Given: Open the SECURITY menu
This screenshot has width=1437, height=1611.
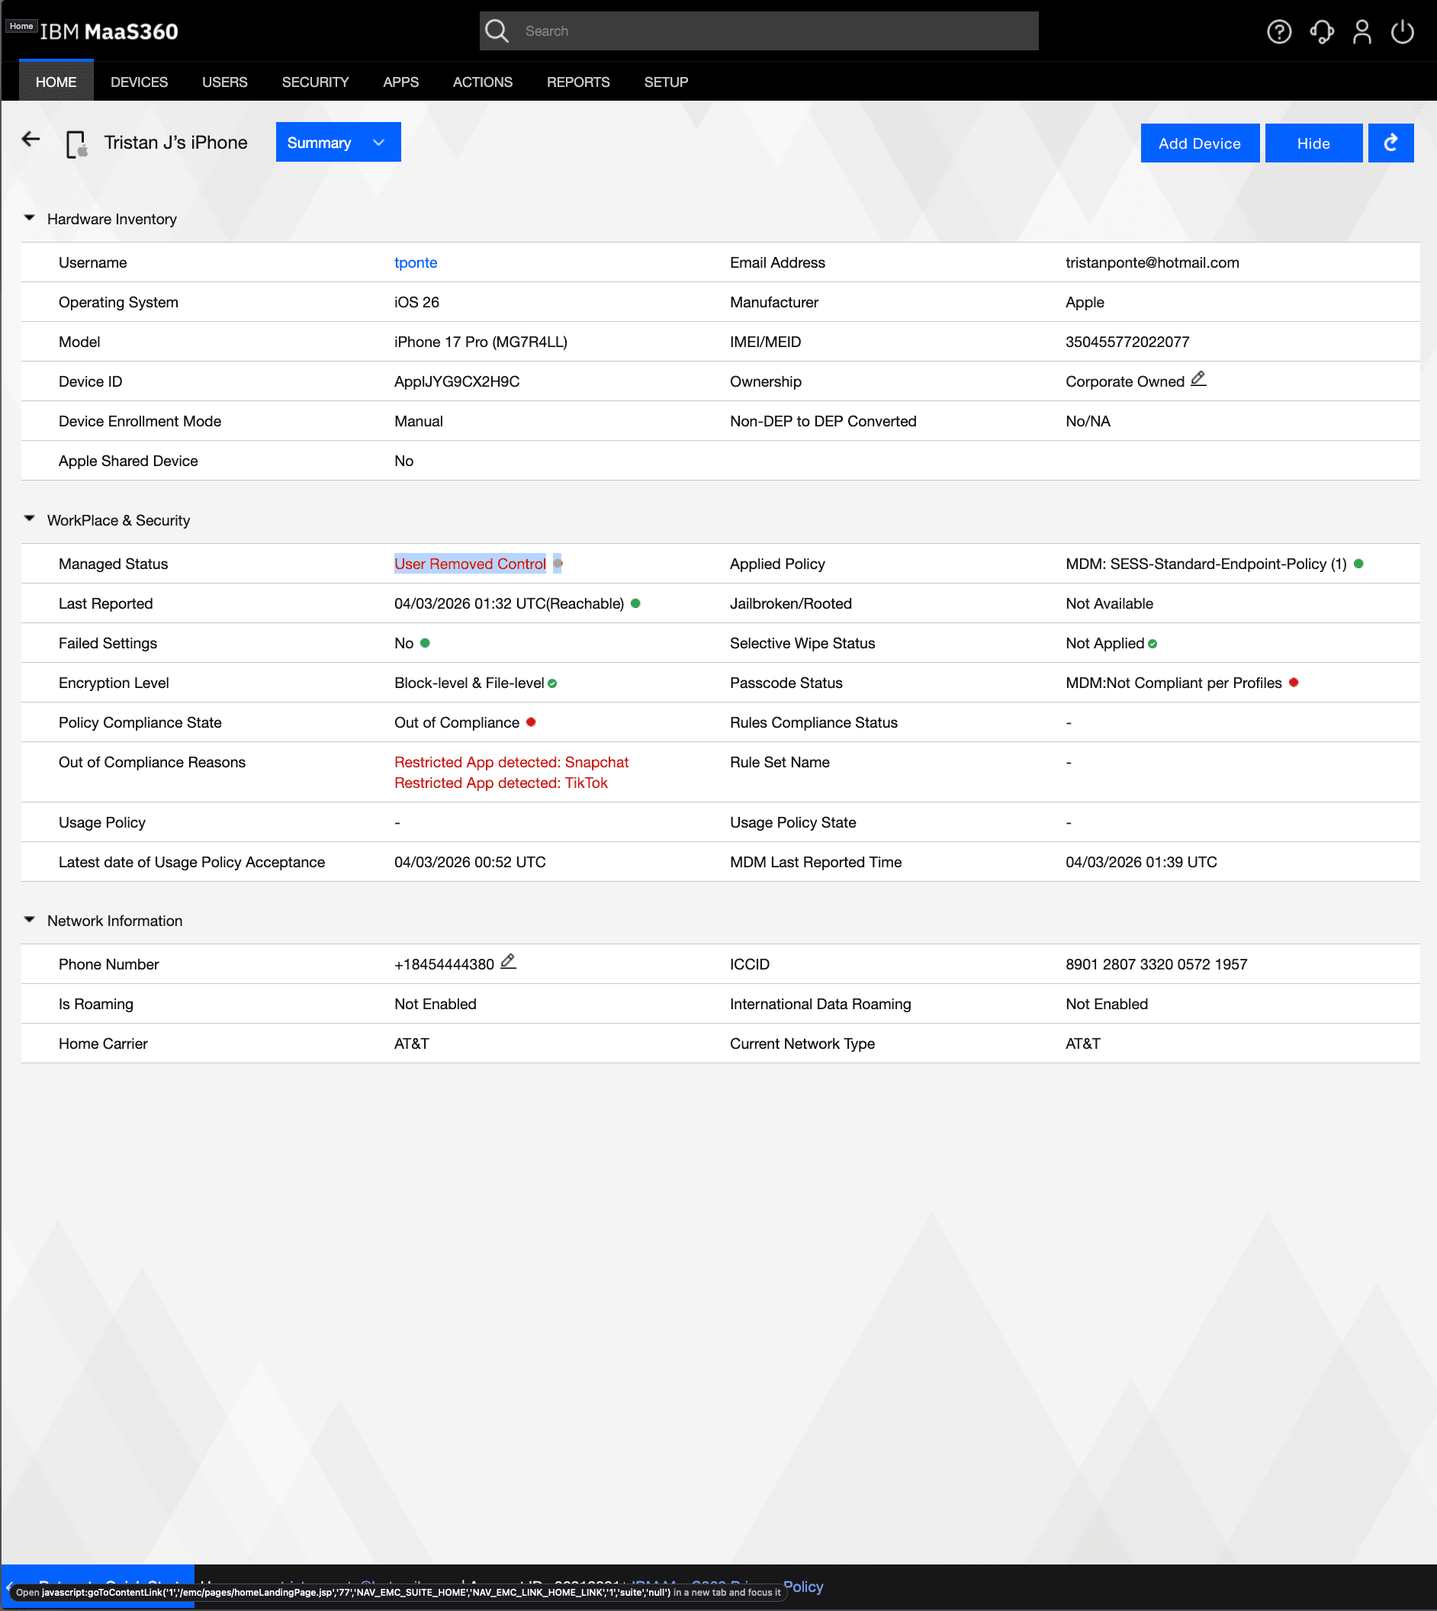Looking at the screenshot, I should point(315,82).
